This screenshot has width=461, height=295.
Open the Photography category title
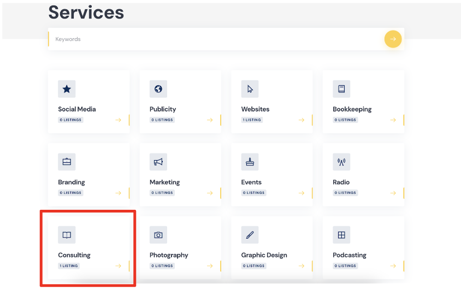tap(169, 255)
